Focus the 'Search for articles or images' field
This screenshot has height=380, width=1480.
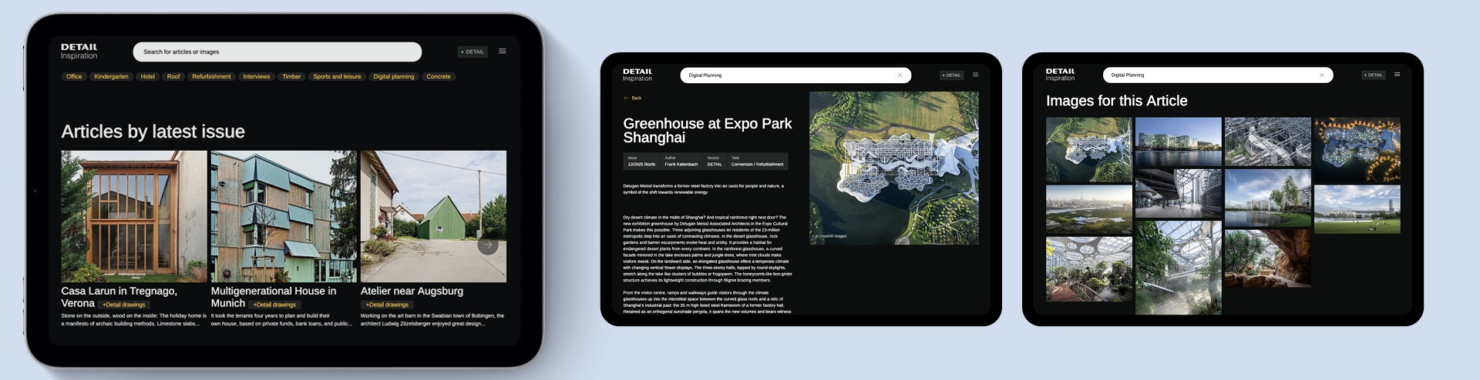[x=277, y=52]
